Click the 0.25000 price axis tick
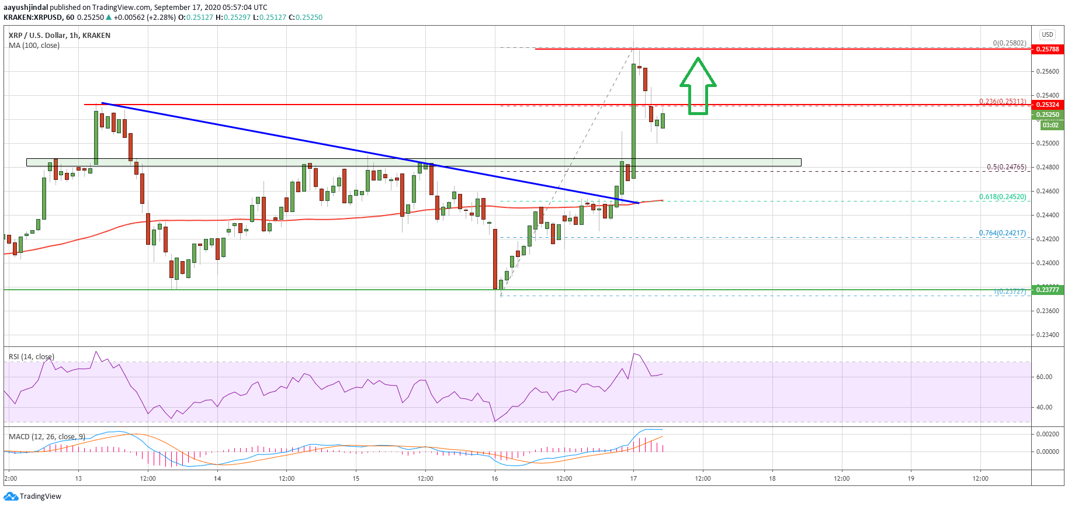This screenshot has width=1068, height=507. [x=1048, y=144]
